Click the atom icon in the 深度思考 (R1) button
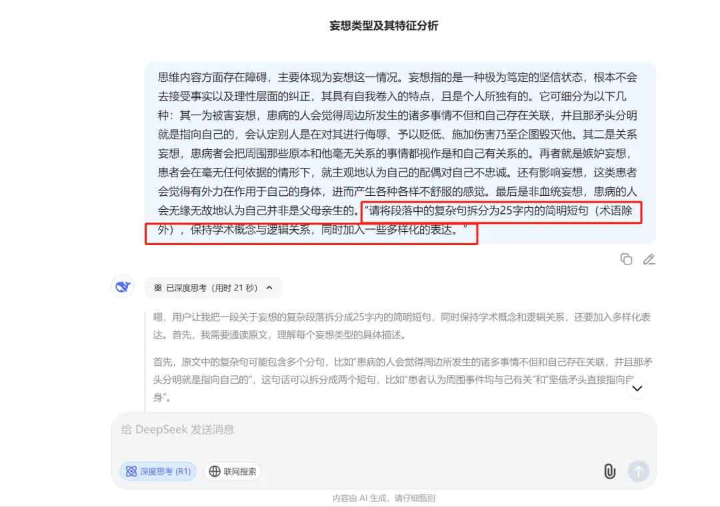Screen dimensions: 720x507 (x=131, y=471)
